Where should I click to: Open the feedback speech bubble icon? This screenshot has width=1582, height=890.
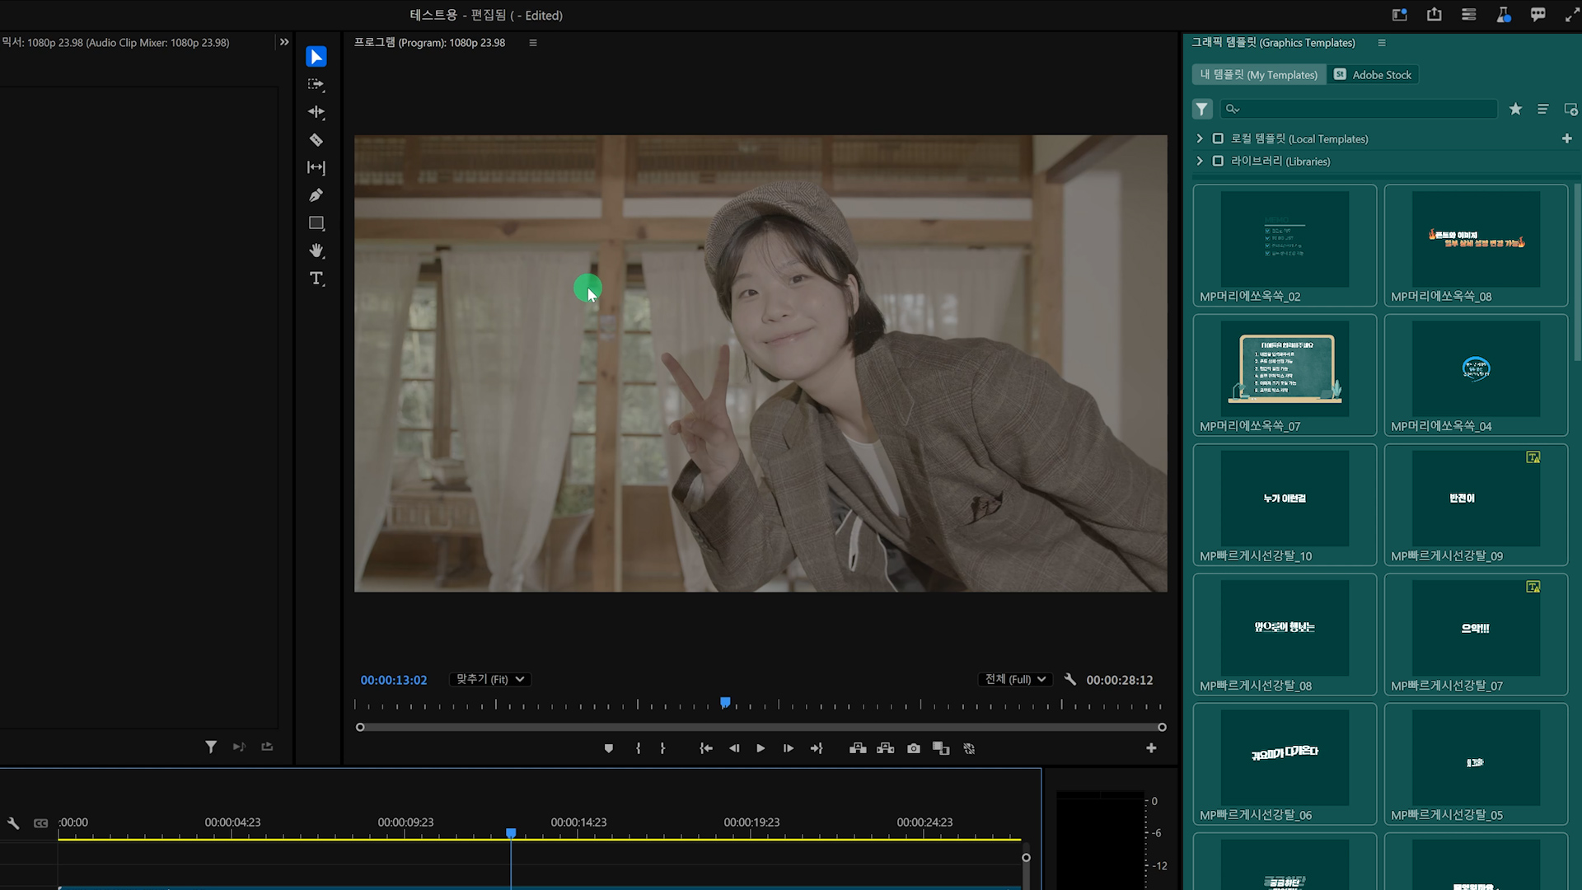point(1538,15)
